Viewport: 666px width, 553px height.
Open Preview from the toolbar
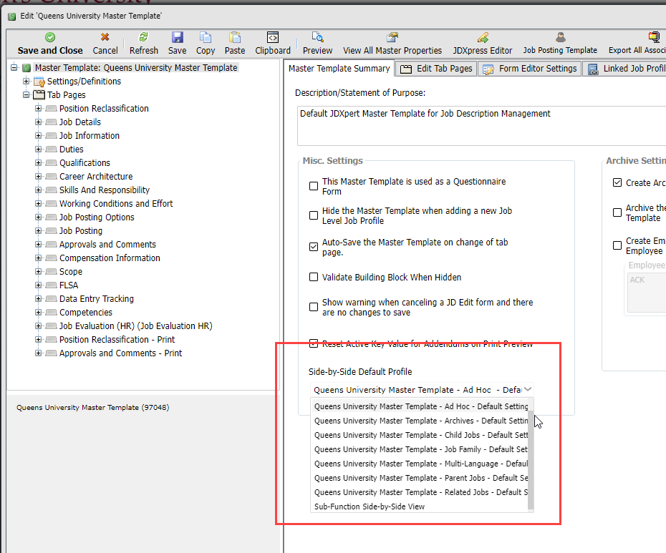pos(317,38)
